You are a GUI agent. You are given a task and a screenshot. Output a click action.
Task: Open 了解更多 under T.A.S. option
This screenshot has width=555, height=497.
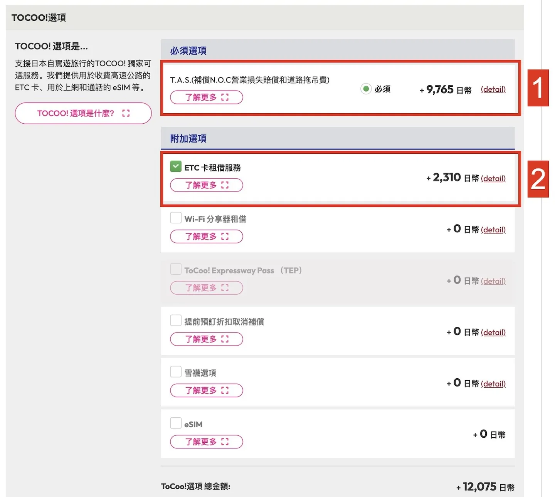point(207,97)
